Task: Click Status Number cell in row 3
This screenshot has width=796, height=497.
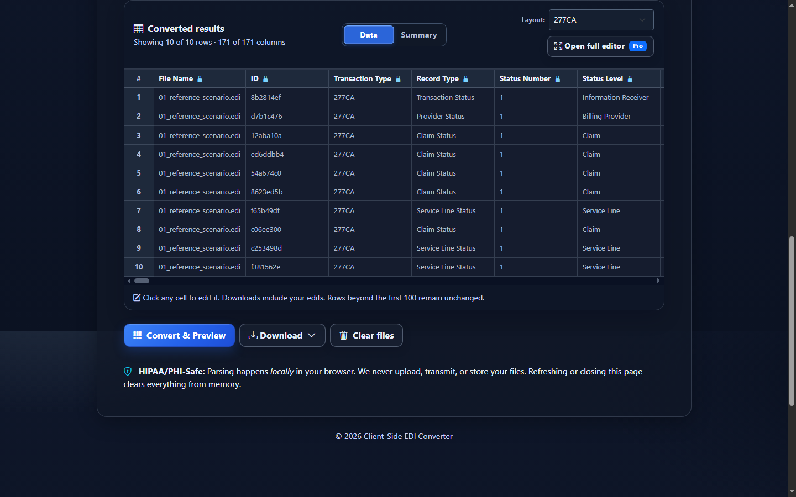Action: pyautogui.click(x=536, y=135)
